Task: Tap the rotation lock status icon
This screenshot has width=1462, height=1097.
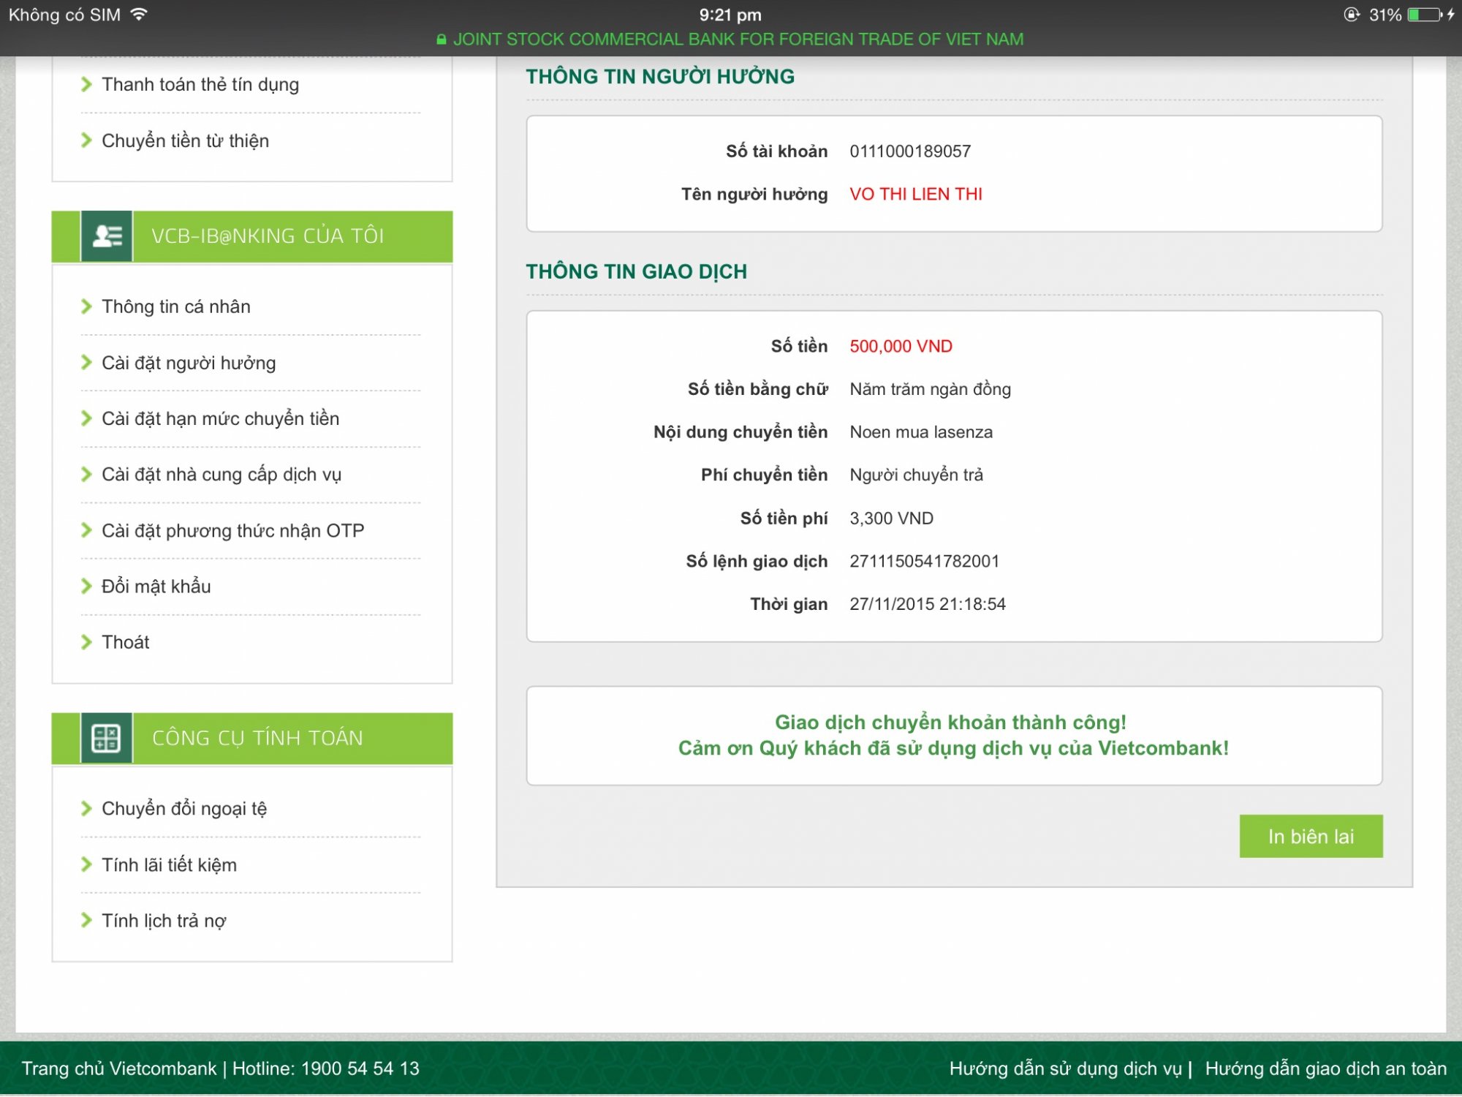Action: click(x=1352, y=15)
